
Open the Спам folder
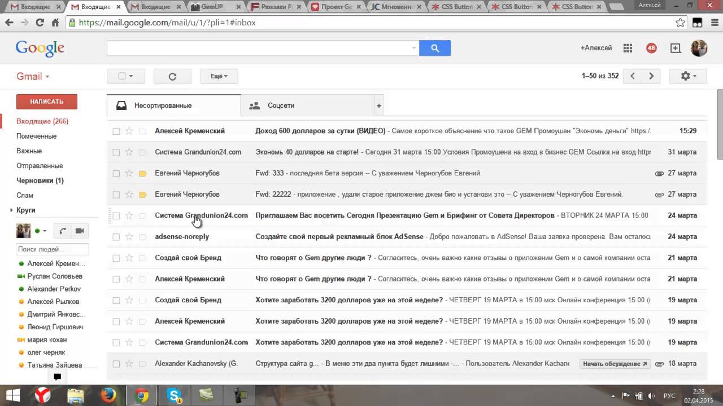coord(25,195)
